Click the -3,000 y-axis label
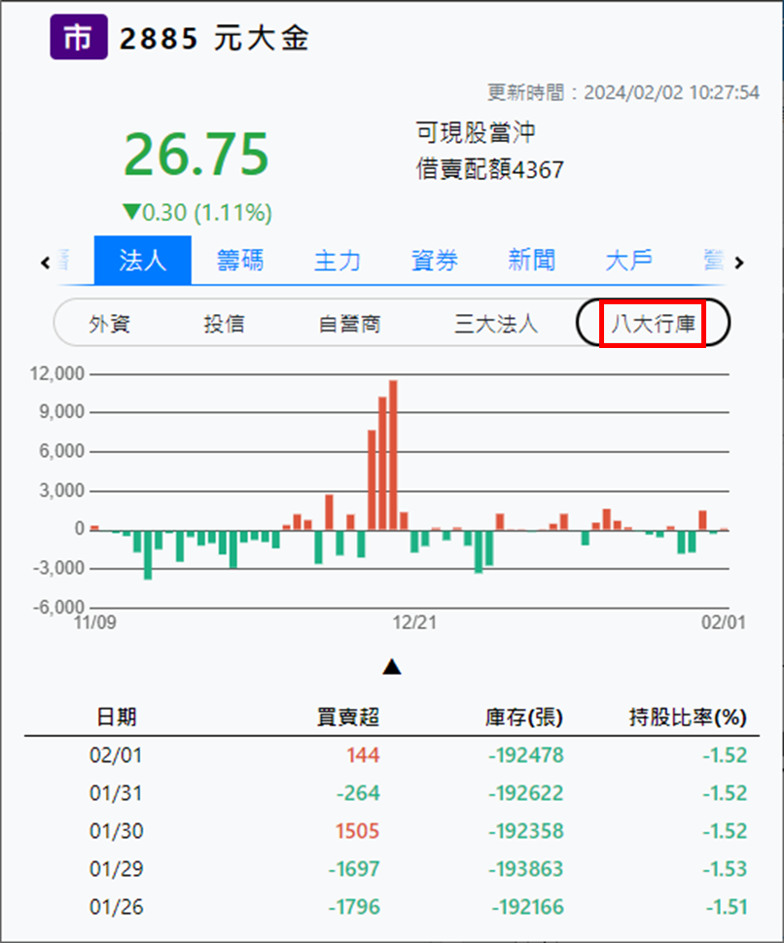This screenshot has height=943, width=784. [59, 569]
